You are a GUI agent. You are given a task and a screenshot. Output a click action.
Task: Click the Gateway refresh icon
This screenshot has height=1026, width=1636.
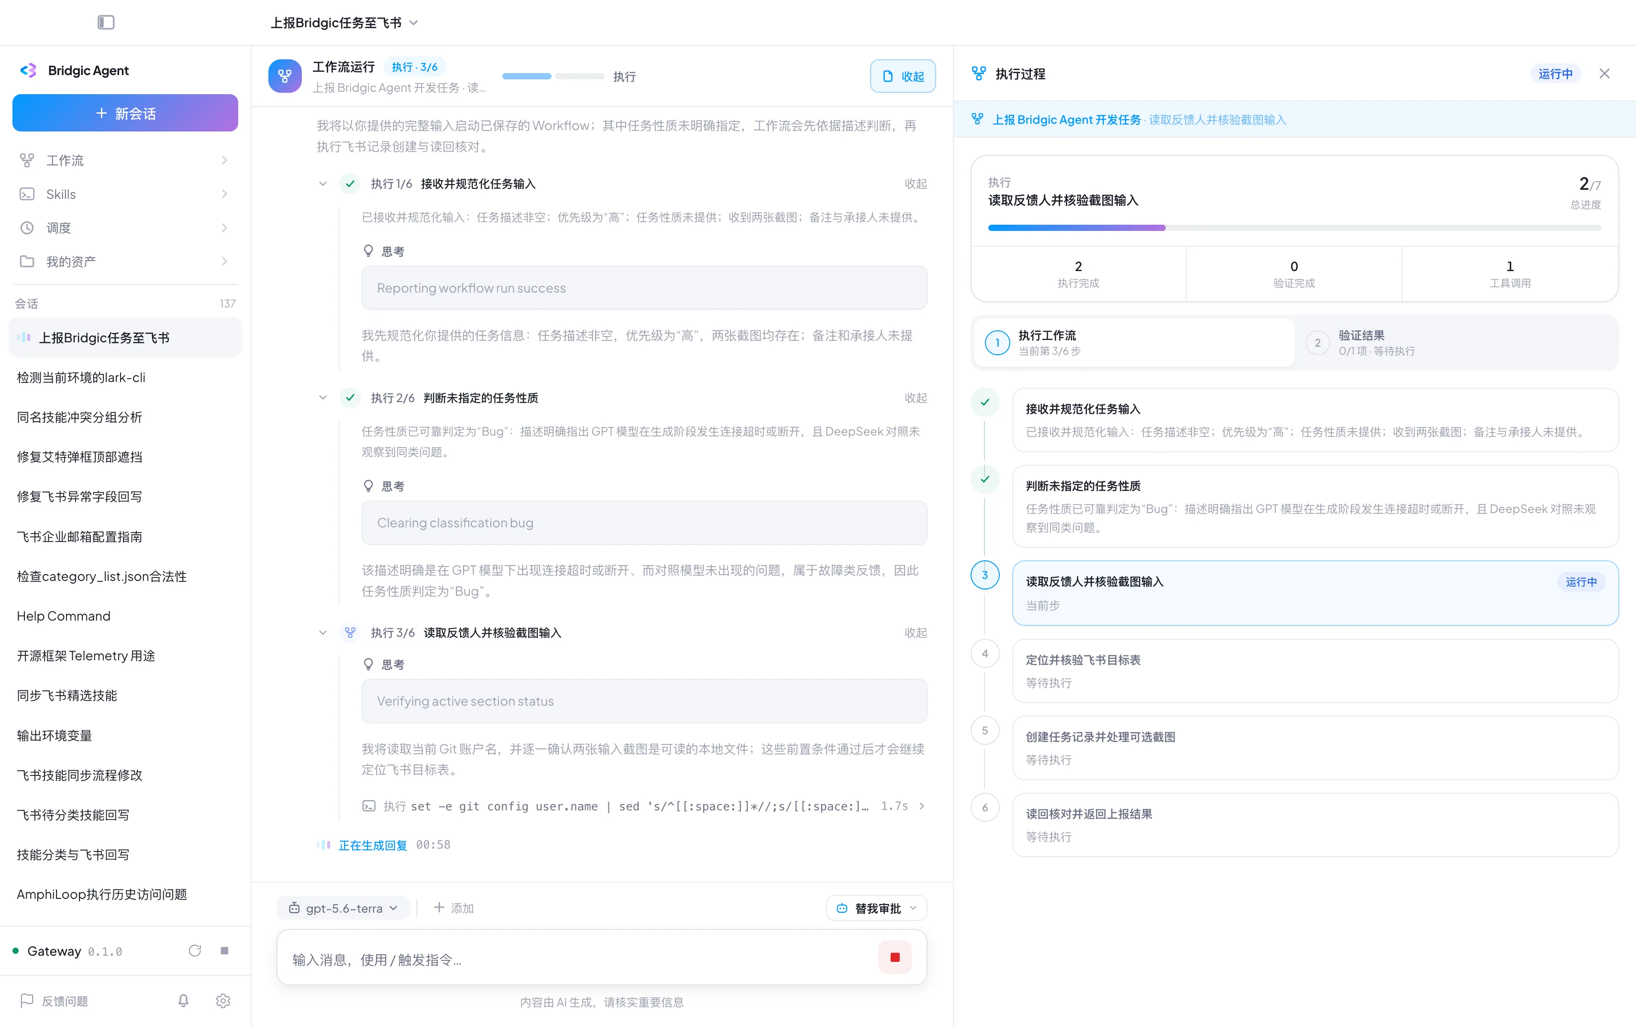click(x=195, y=950)
